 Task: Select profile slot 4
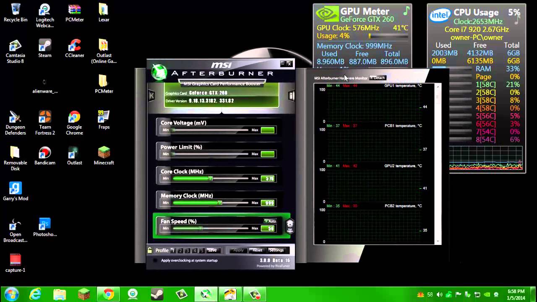[195, 250]
